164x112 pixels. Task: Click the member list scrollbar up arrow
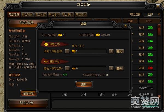[x=159, y=26]
